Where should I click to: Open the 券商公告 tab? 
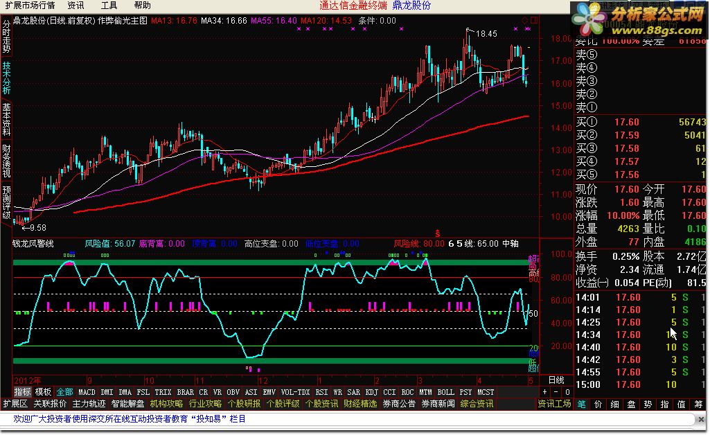pyautogui.click(x=400, y=404)
